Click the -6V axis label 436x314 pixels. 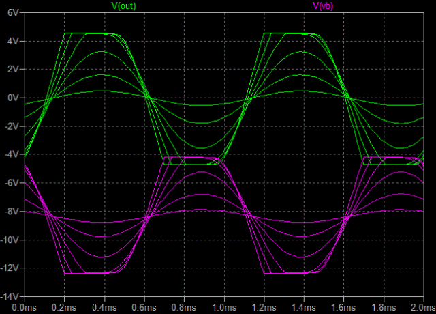tap(12, 183)
